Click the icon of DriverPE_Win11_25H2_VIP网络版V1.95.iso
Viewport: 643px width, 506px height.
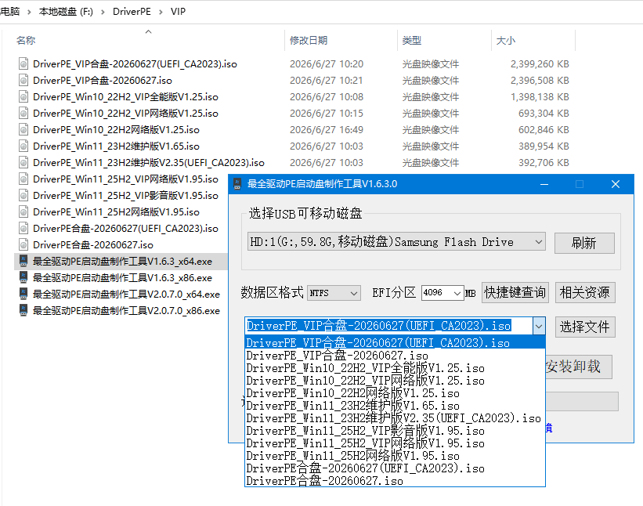coord(23,179)
